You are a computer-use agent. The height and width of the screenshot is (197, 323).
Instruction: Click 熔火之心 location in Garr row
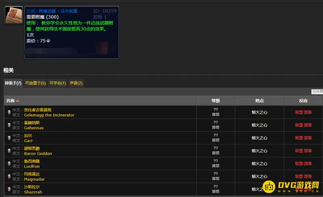259,138
